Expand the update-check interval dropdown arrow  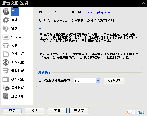tap(98, 81)
